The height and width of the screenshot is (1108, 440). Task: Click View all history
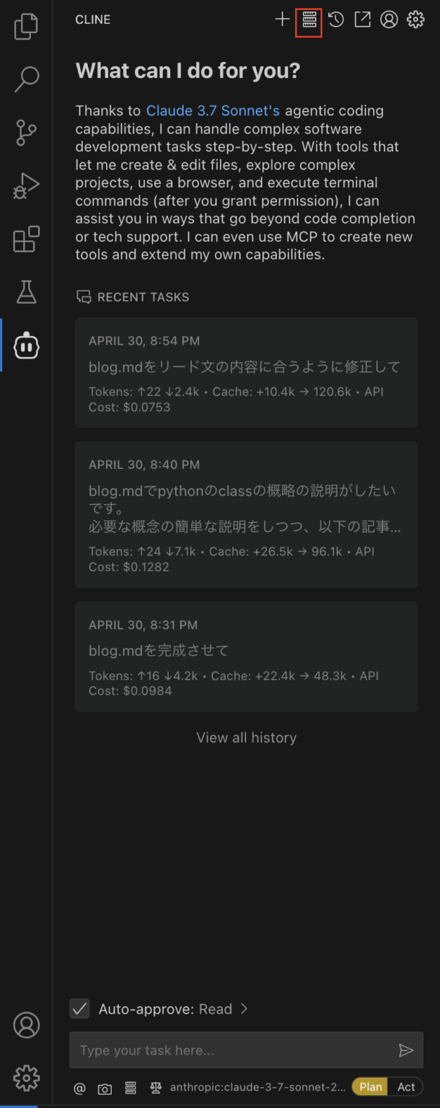[246, 737]
